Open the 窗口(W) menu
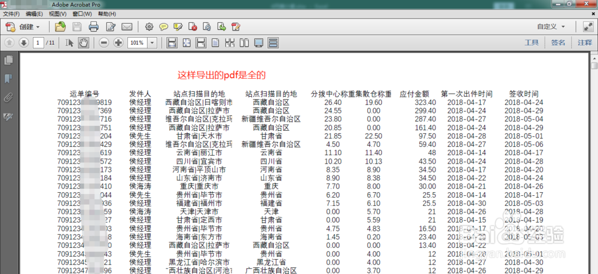Viewport: 598px width, 274px height. pos(82,14)
